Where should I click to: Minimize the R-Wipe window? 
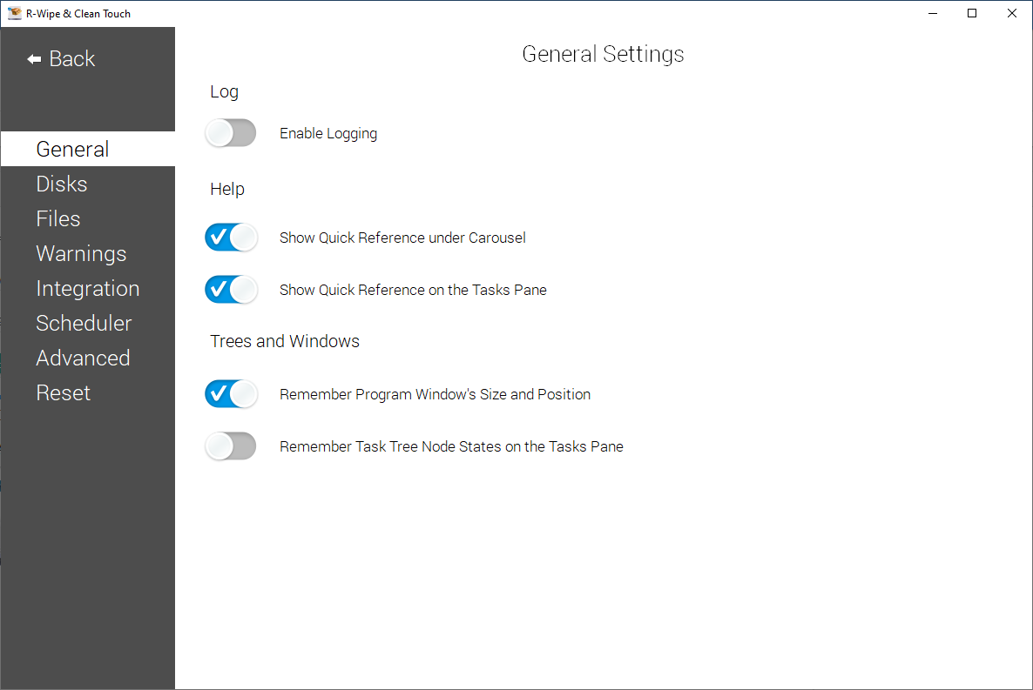pyautogui.click(x=932, y=13)
